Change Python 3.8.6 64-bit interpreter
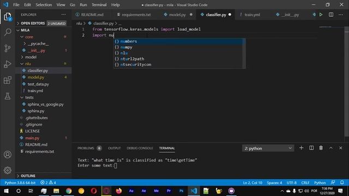The width and height of the screenshot is (349, 196). click(x=20, y=182)
